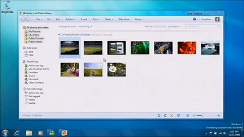Open the 'and higher' filter dropdown
Screen dimensions: 244x137
click(174, 27)
